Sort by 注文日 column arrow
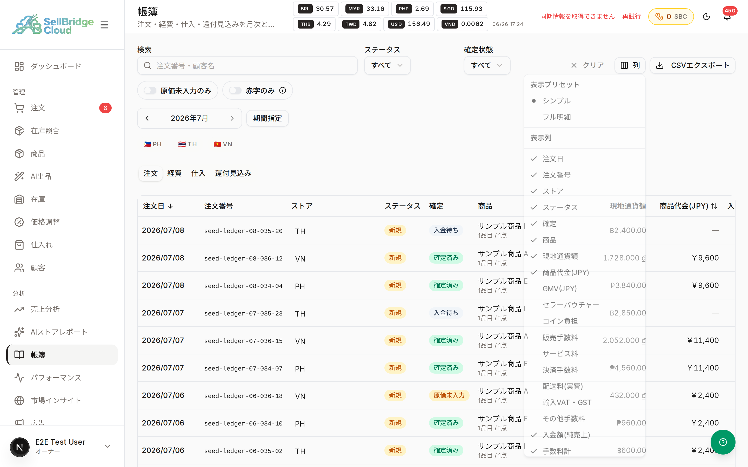 pyautogui.click(x=170, y=206)
